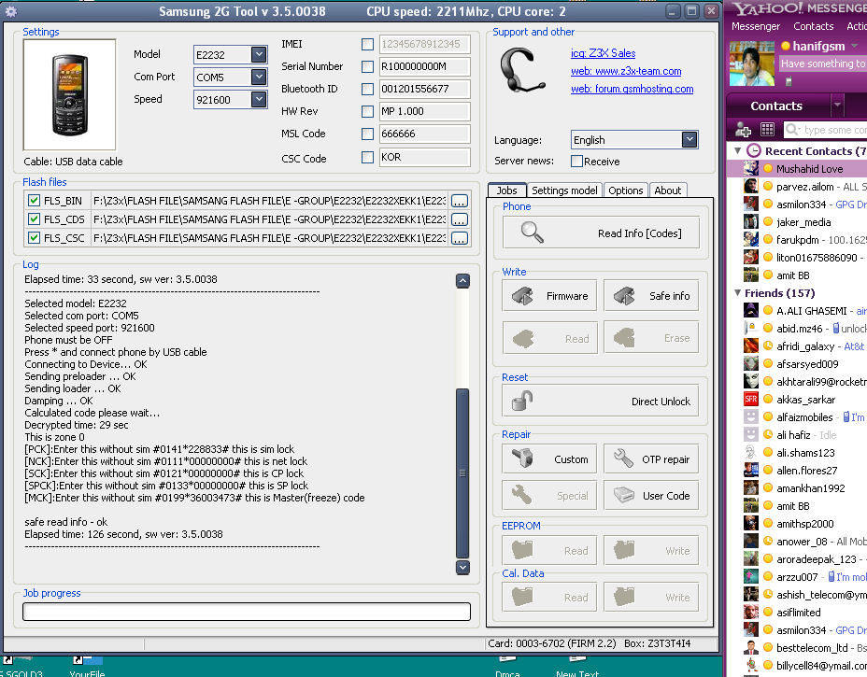Click the add contact icon in Yahoo Messenger
Screen dimensions: 867x677
743,130
